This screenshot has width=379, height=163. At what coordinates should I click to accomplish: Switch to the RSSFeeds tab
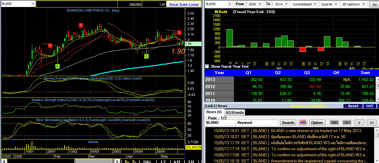click(x=235, y=112)
